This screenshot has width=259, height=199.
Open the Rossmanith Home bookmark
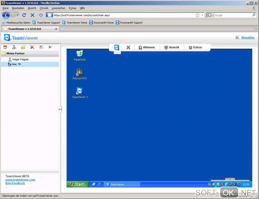click(x=101, y=23)
